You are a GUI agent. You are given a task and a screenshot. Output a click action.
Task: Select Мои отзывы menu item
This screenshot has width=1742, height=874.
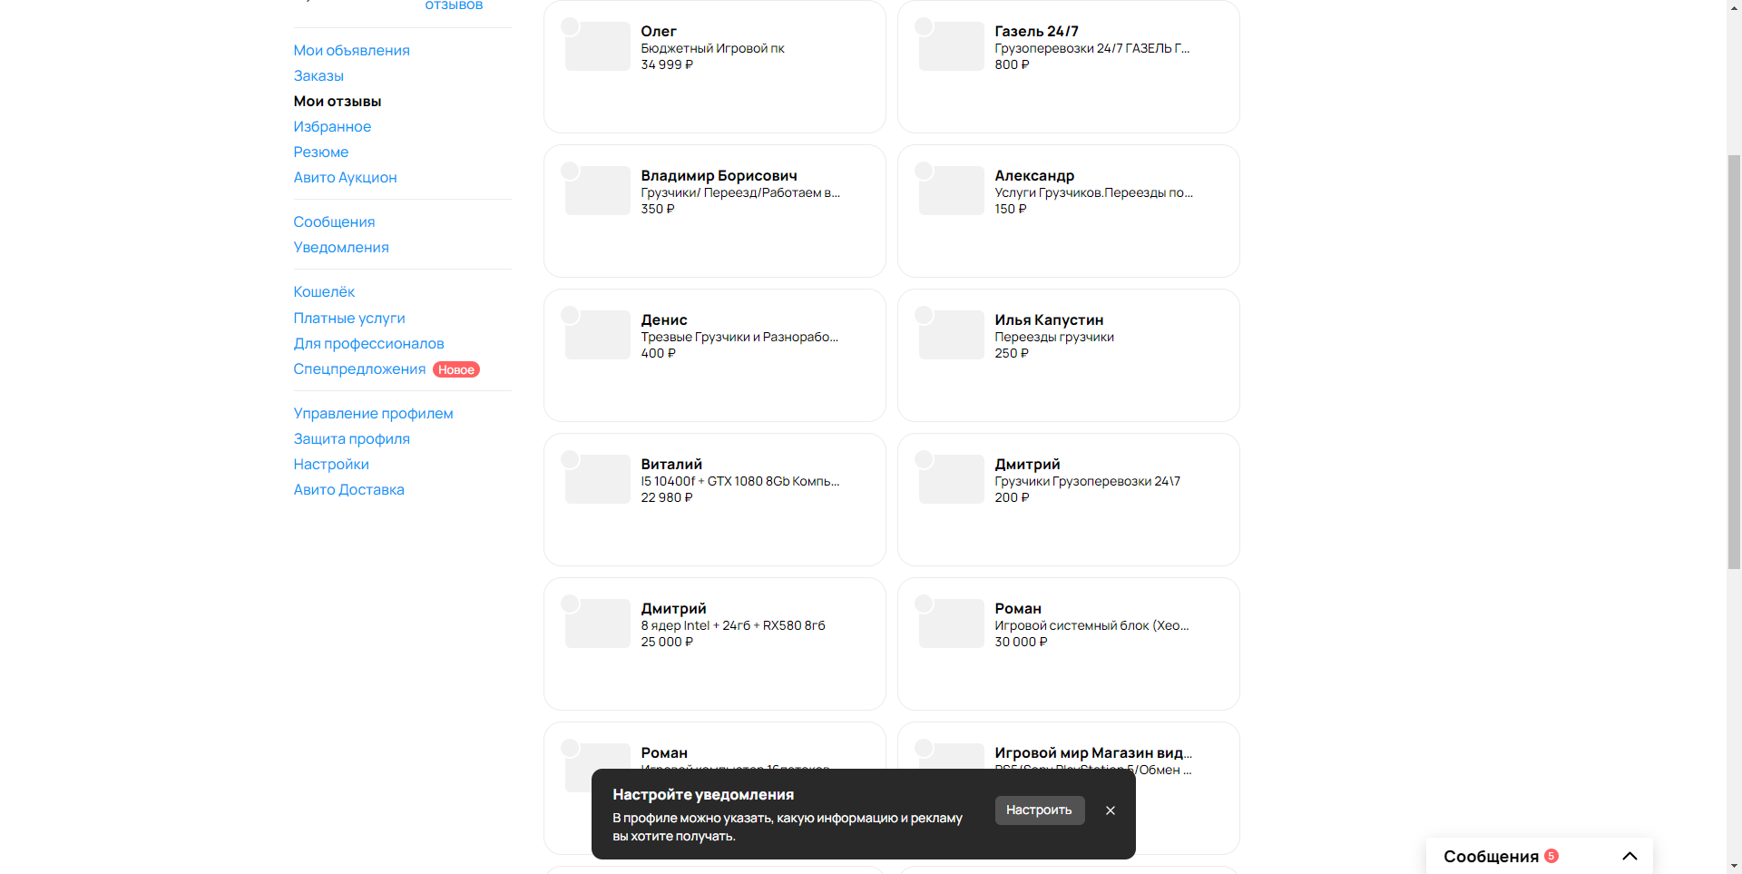click(337, 101)
